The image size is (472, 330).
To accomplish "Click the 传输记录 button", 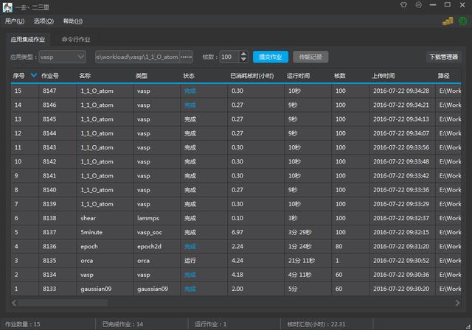I will (x=310, y=57).
